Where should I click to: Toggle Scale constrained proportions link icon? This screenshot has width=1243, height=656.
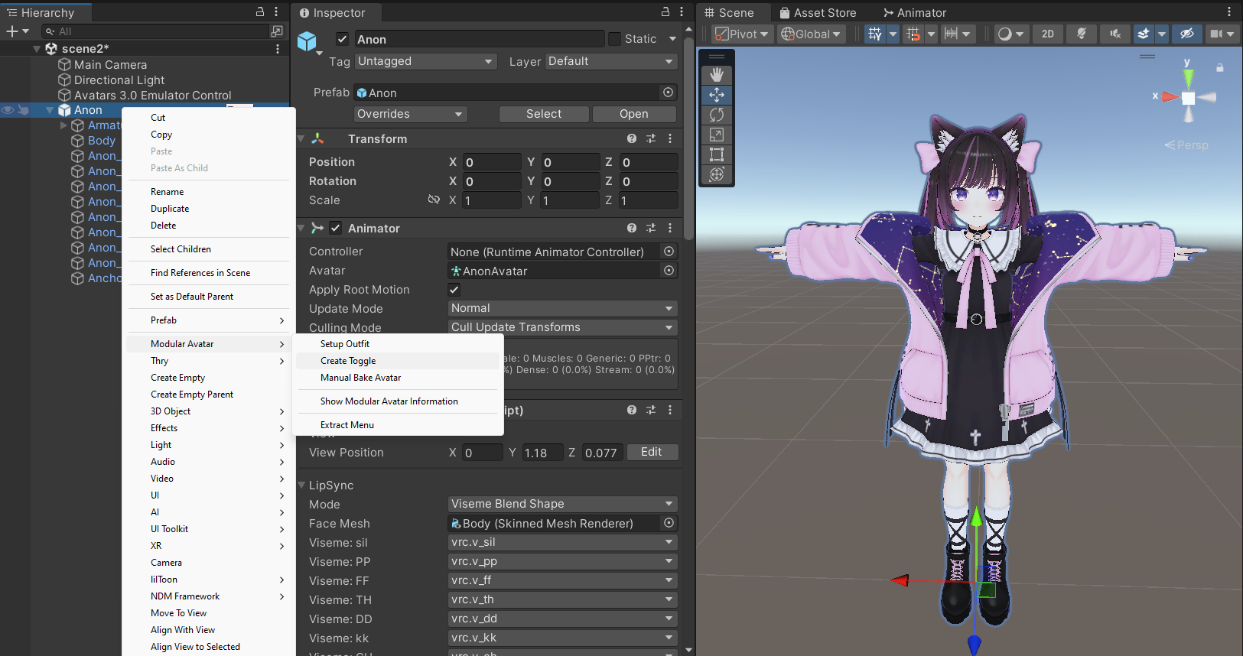[x=434, y=200]
